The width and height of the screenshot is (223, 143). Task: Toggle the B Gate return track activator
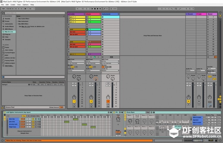tap(199, 101)
